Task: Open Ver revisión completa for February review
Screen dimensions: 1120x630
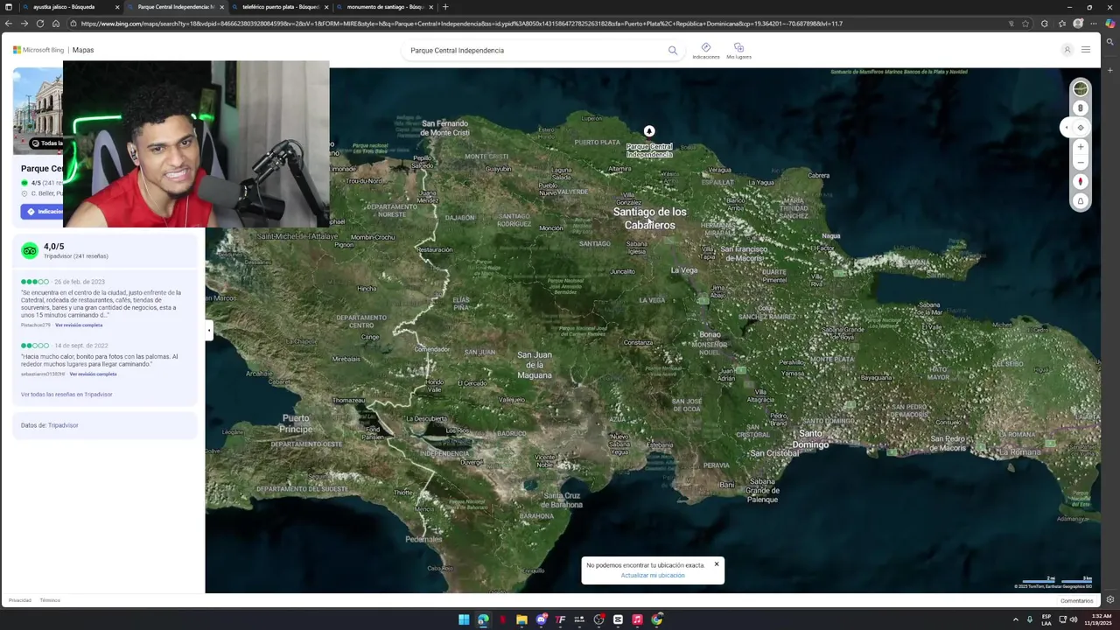Action: coord(79,325)
